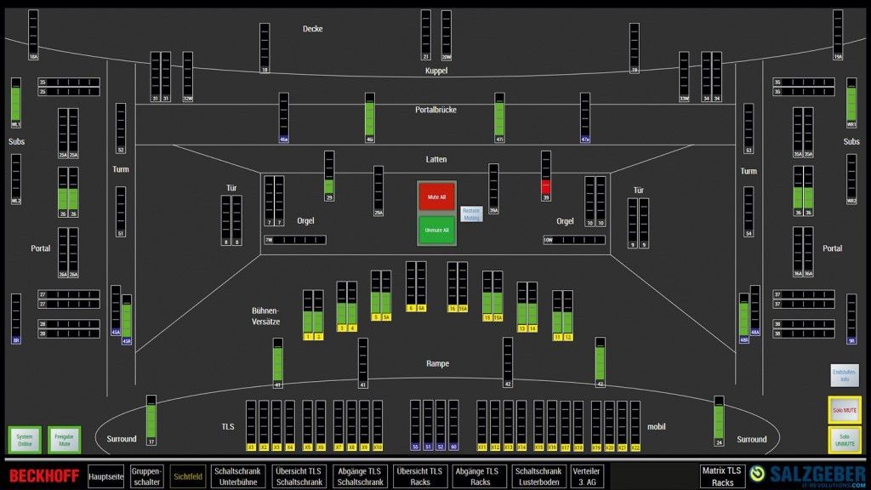
Task: Click surround speaker 17 on the left
Action: [x=151, y=421]
